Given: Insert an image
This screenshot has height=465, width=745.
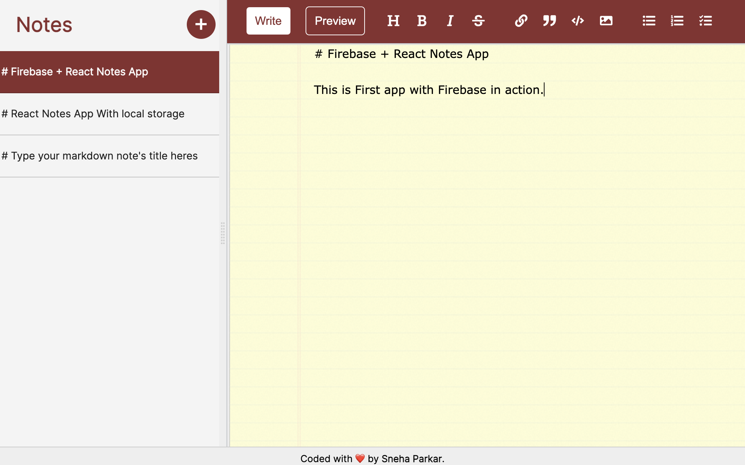Looking at the screenshot, I should [x=606, y=21].
